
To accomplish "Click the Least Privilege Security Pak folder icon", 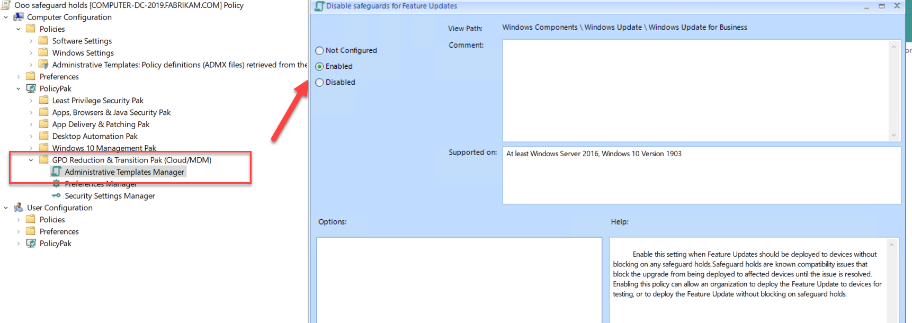I will [43, 100].
